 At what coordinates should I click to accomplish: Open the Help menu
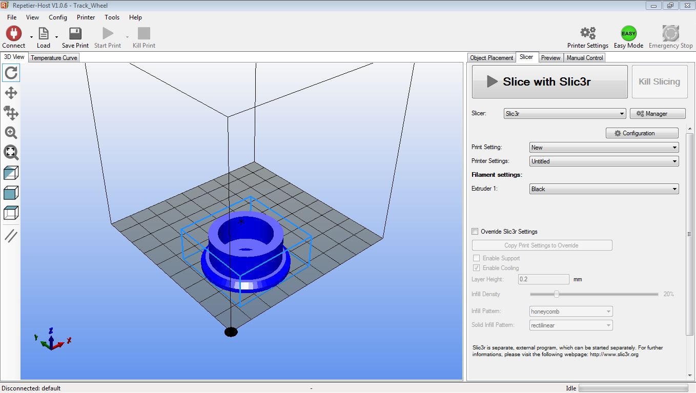[135, 17]
